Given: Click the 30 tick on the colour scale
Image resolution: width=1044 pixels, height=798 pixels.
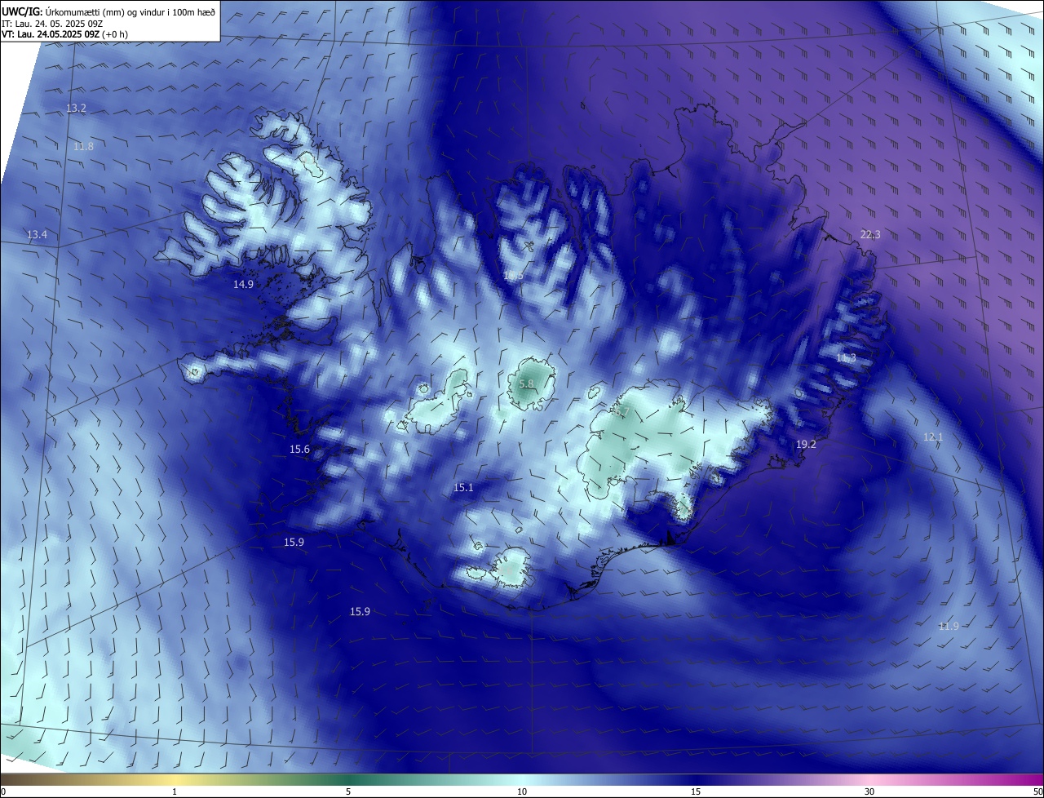Looking at the screenshot, I should [x=869, y=791].
